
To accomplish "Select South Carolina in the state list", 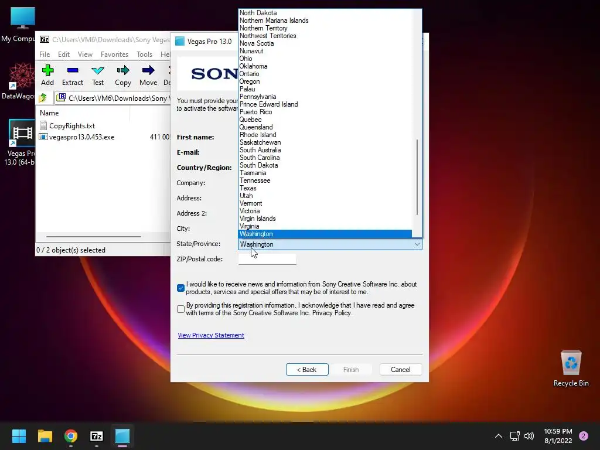I will click(325, 157).
